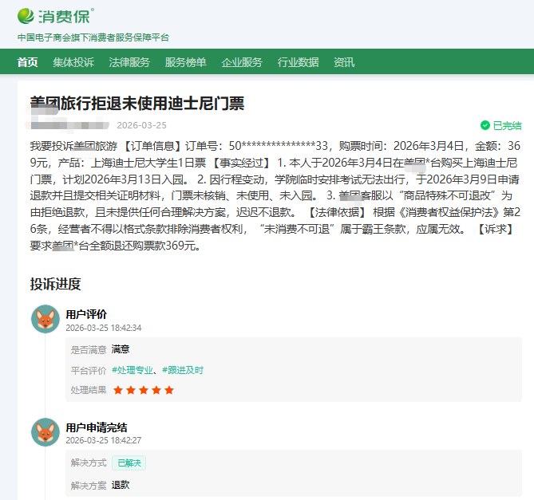Click the 已完结 status label
This screenshot has height=500, width=534.
point(507,125)
